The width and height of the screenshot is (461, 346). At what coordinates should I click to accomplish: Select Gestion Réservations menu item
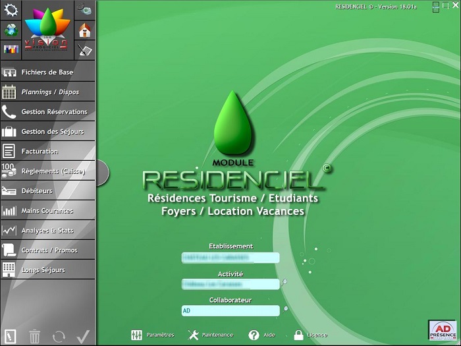point(47,112)
